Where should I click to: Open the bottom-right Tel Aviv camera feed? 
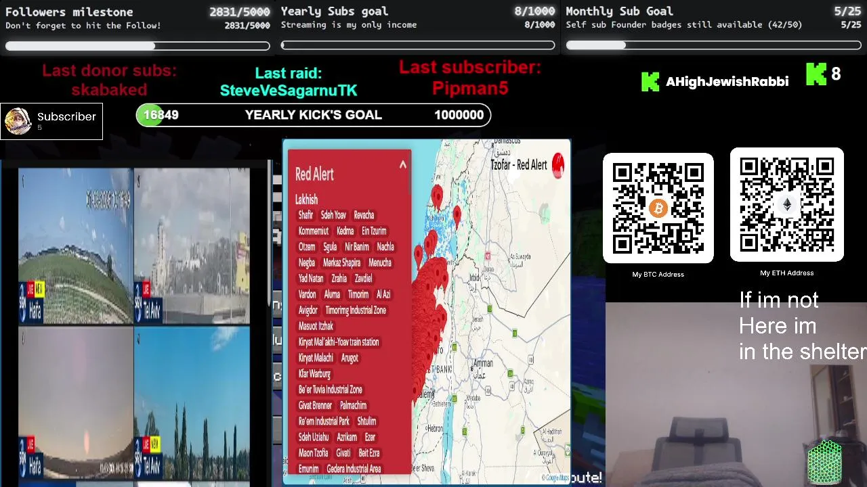(192, 403)
